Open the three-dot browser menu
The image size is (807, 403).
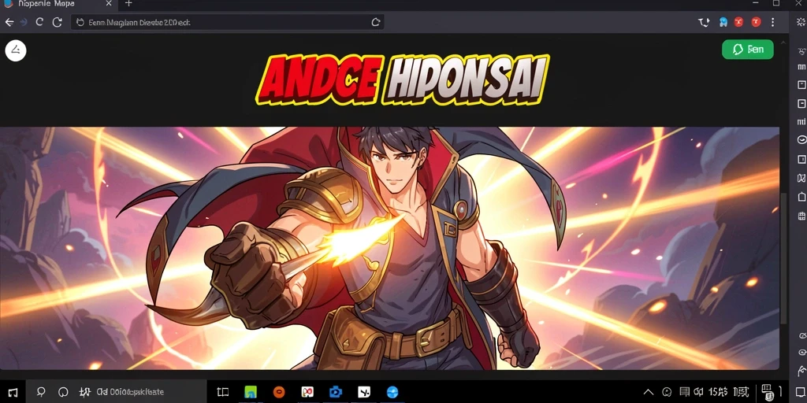772,22
